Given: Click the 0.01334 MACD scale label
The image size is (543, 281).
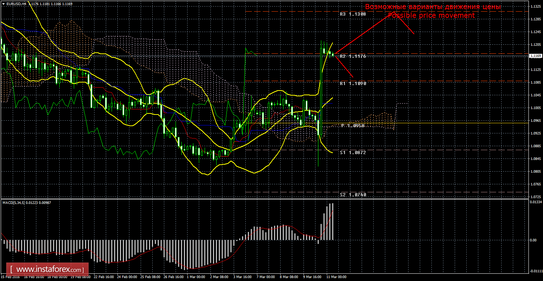Looking at the screenshot, I should coord(536,202).
